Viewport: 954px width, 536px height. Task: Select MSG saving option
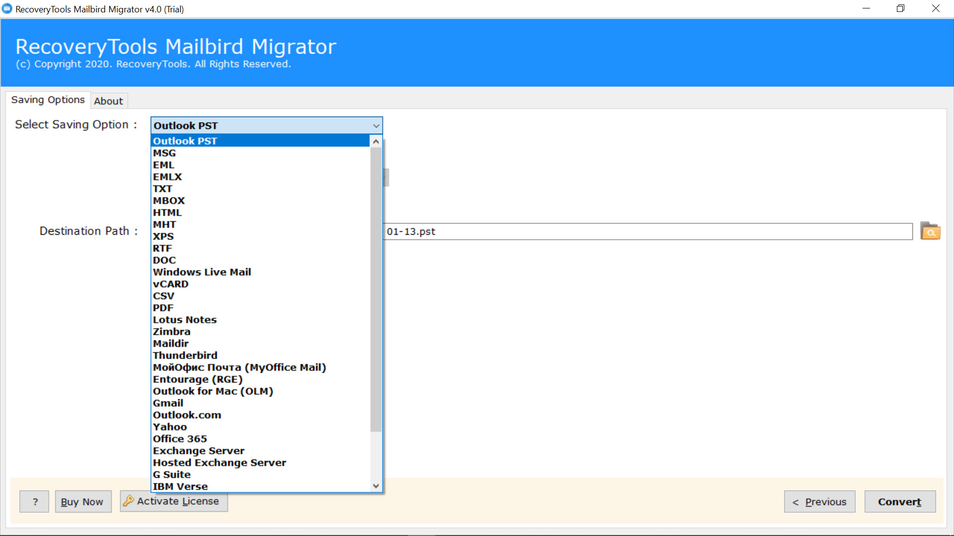[260, 153]
